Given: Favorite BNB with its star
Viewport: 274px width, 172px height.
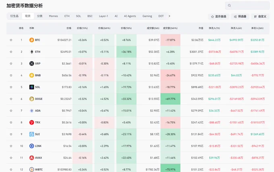Looking at the screenshot, I should point(11,75).
